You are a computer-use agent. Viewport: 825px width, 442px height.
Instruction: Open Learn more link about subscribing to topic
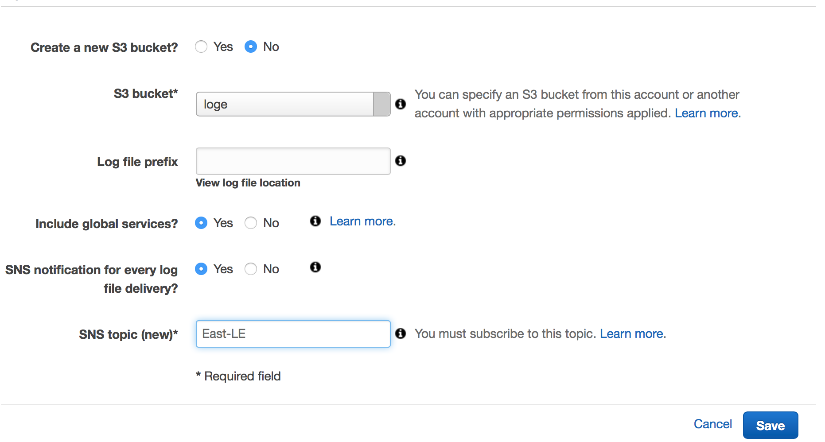[632, 334]
